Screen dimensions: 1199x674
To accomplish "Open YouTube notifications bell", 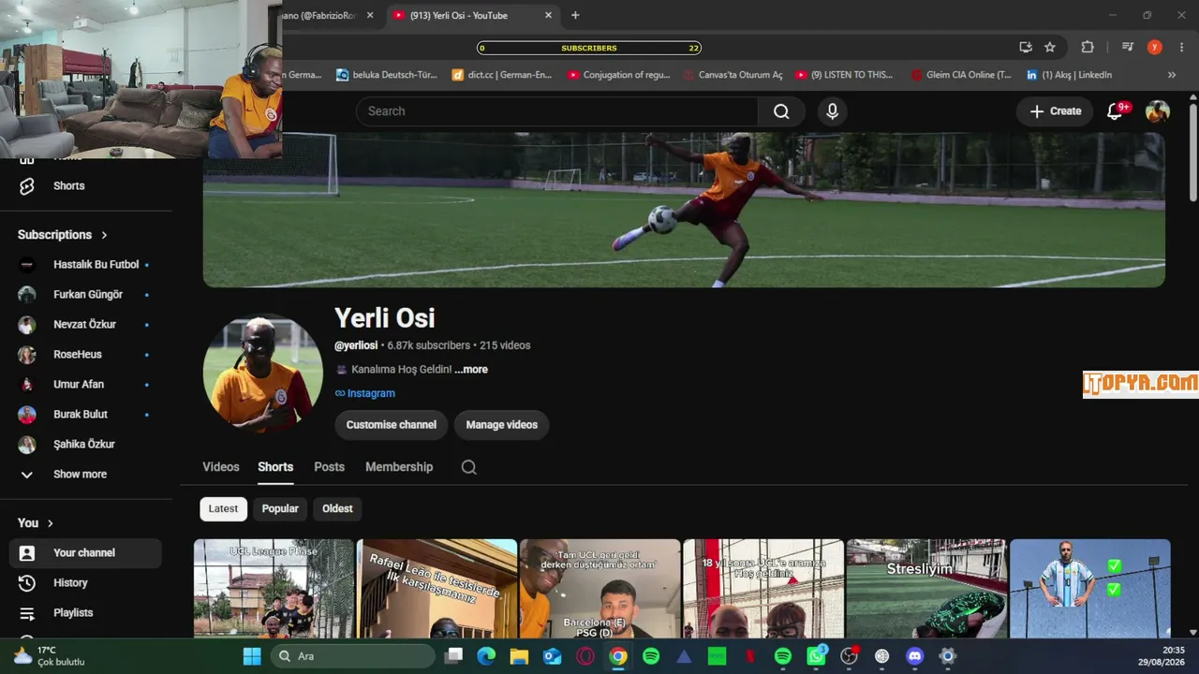I will pyautogui.click(x=1115, y=111).
